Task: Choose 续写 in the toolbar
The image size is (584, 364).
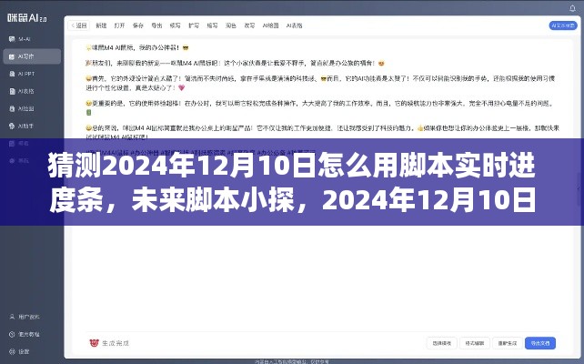Action: click(x=175, y=25)
